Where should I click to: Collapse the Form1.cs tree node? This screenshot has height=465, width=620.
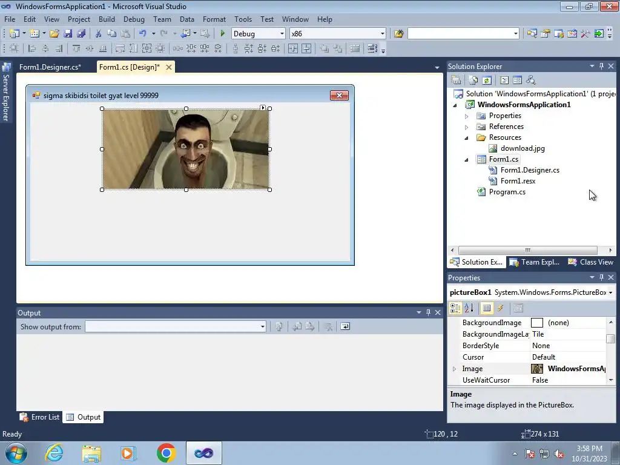(x=467, y=160)
